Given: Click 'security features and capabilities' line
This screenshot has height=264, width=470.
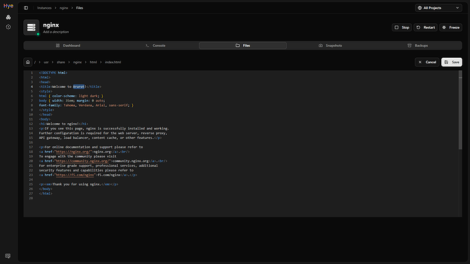Looking at the screenshot, I should pyautogui.click(x=87, y=170).
